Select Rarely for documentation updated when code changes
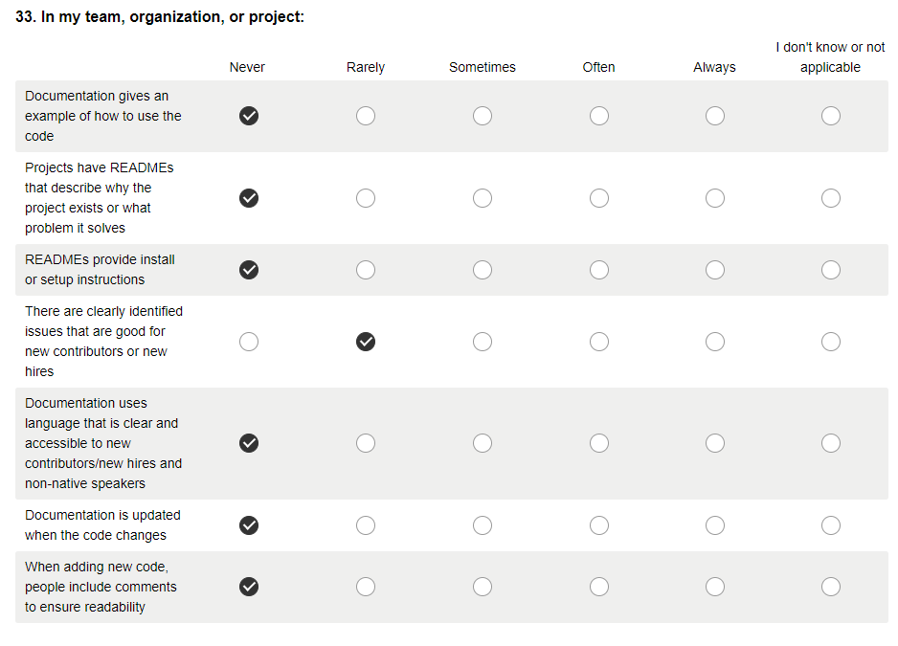This screenshot has height=646, width=898. [x=366, y=525]
